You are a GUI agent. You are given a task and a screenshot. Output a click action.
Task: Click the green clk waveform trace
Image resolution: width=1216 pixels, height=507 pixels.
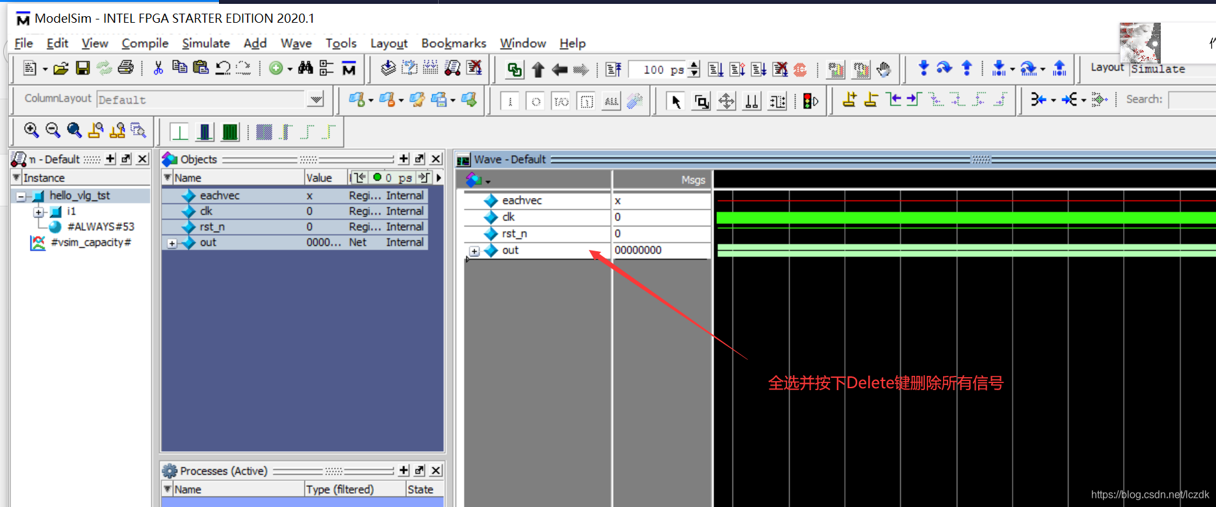tap(966, 217)
